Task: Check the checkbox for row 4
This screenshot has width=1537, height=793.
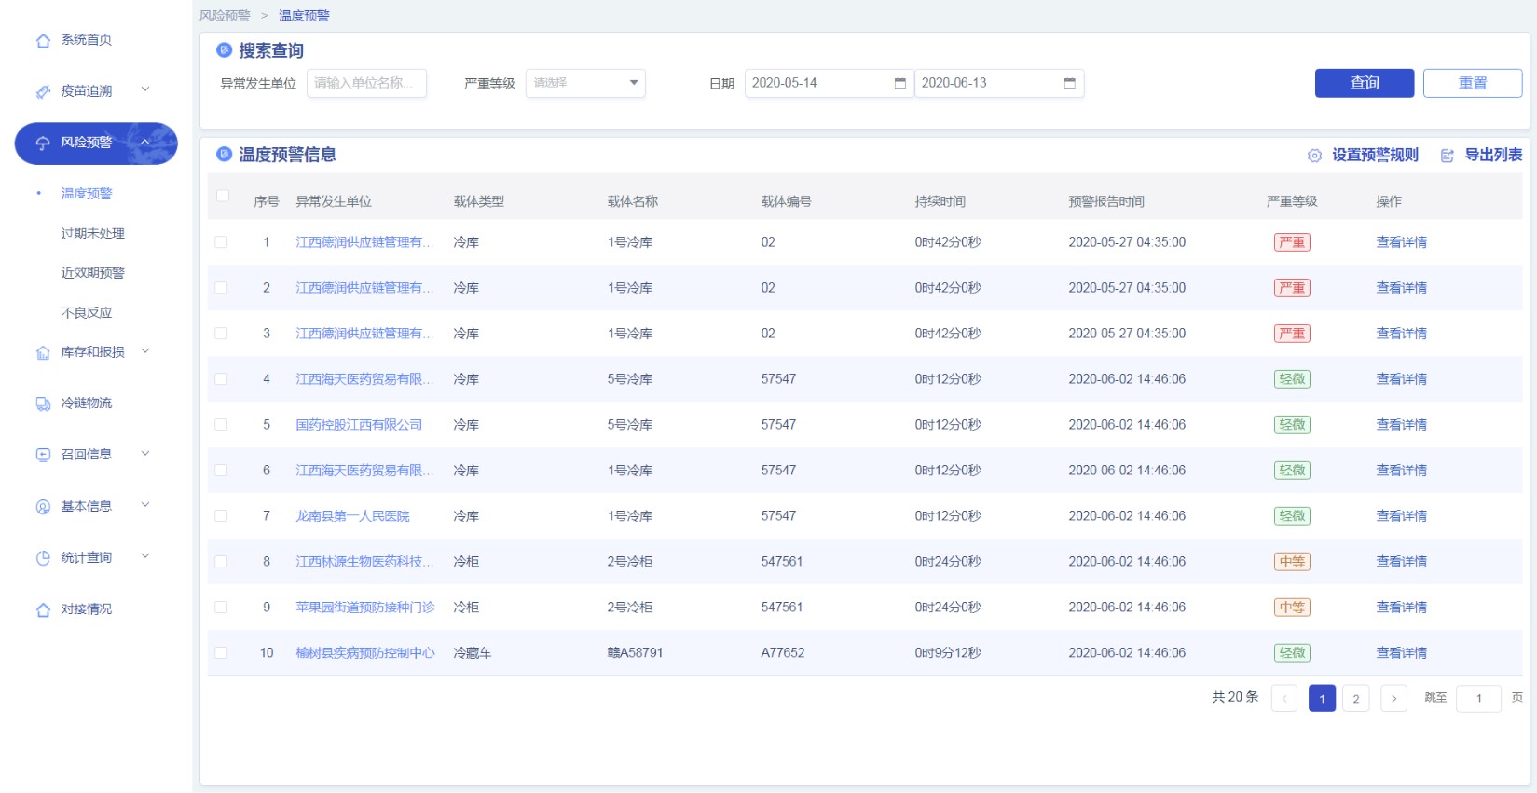Action: pyautogui.click(x=221, y=378)
